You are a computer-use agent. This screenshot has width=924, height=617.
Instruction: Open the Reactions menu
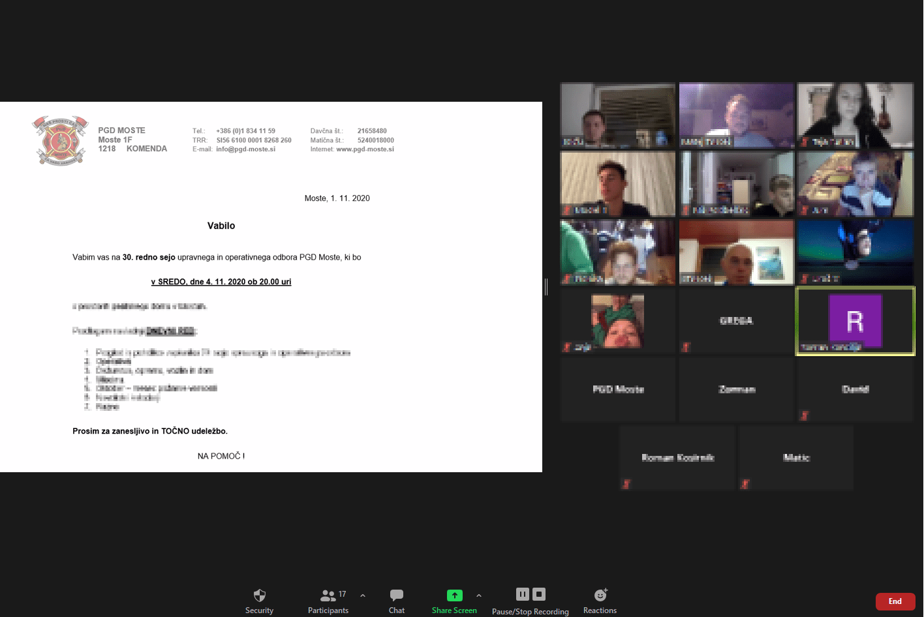click(600, 601)
